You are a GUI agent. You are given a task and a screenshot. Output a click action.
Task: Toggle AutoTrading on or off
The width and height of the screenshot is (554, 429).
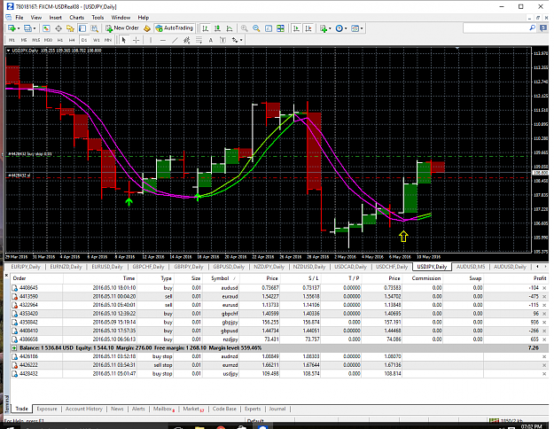[x=175, y=27]
